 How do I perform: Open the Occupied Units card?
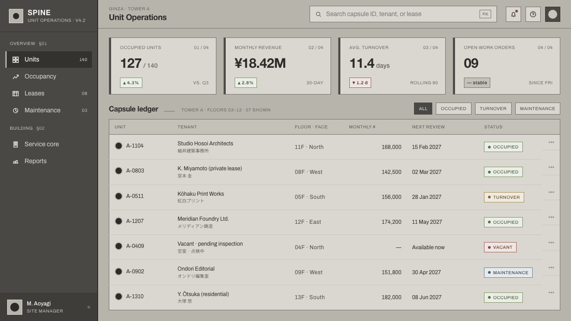tap(163, 66)
